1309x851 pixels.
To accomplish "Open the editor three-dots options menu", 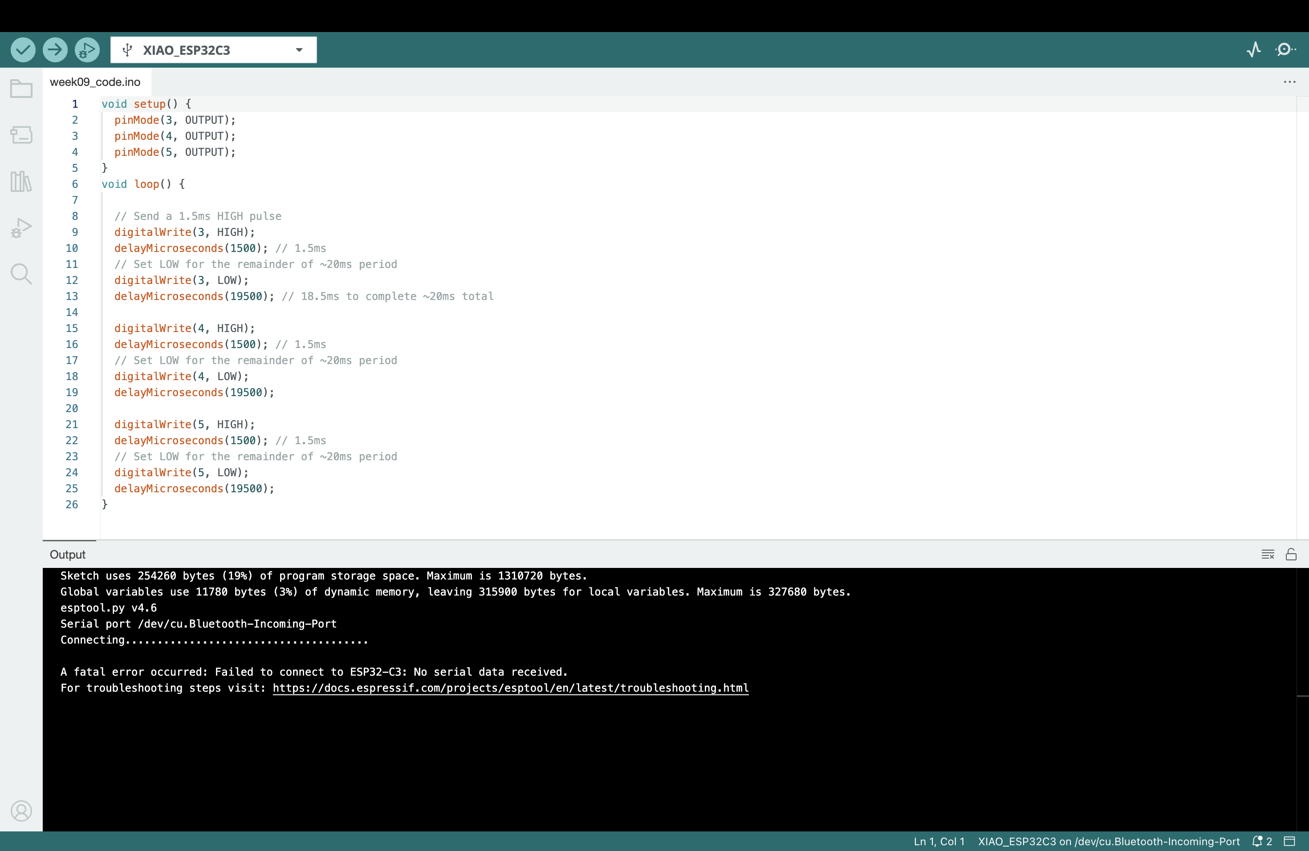I will coord(1289,82).
